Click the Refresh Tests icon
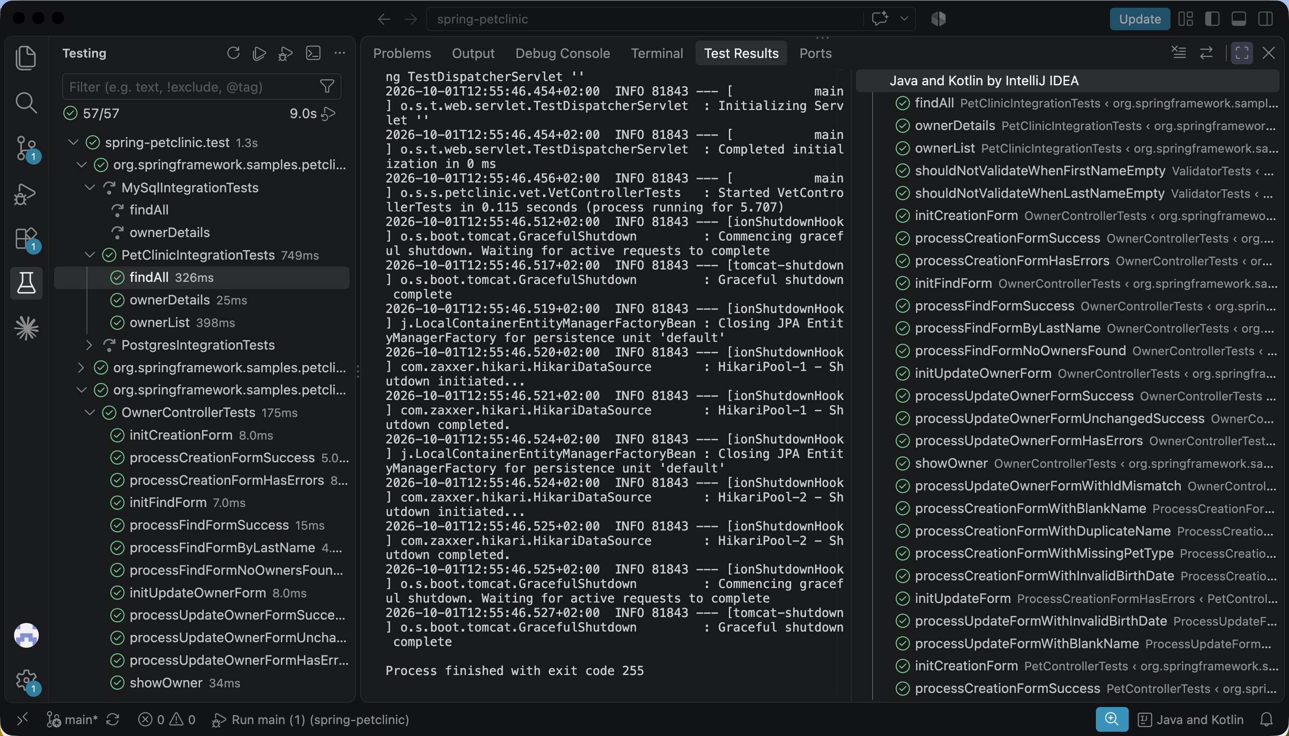 click(233, 53)
